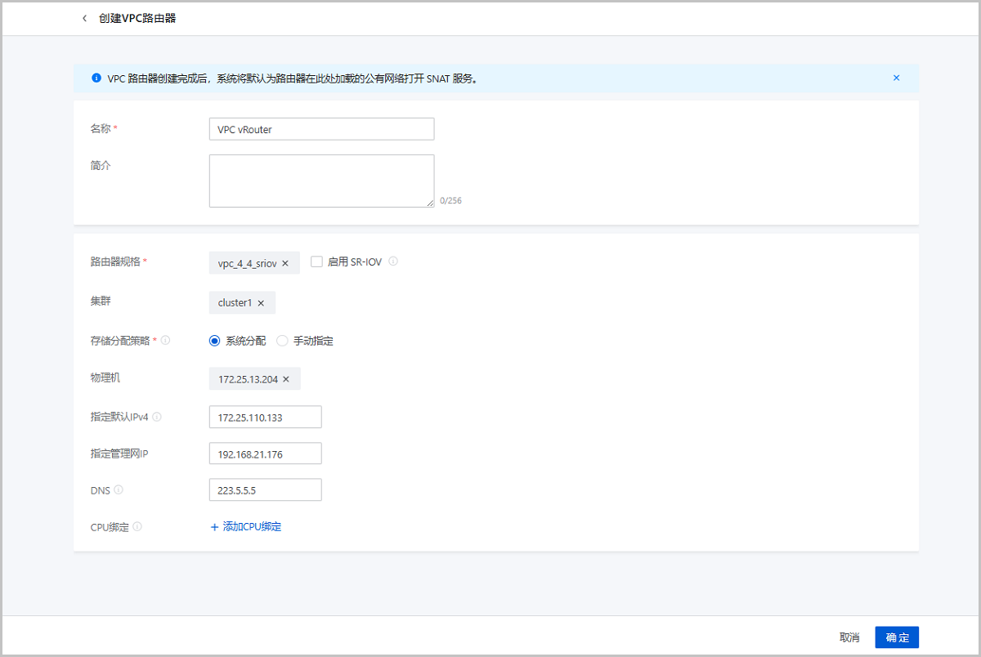Dismiss the SNAT info banner
The width and height of the screenshot is (981, 657).
pyautogui.click(x=896, y=78)
